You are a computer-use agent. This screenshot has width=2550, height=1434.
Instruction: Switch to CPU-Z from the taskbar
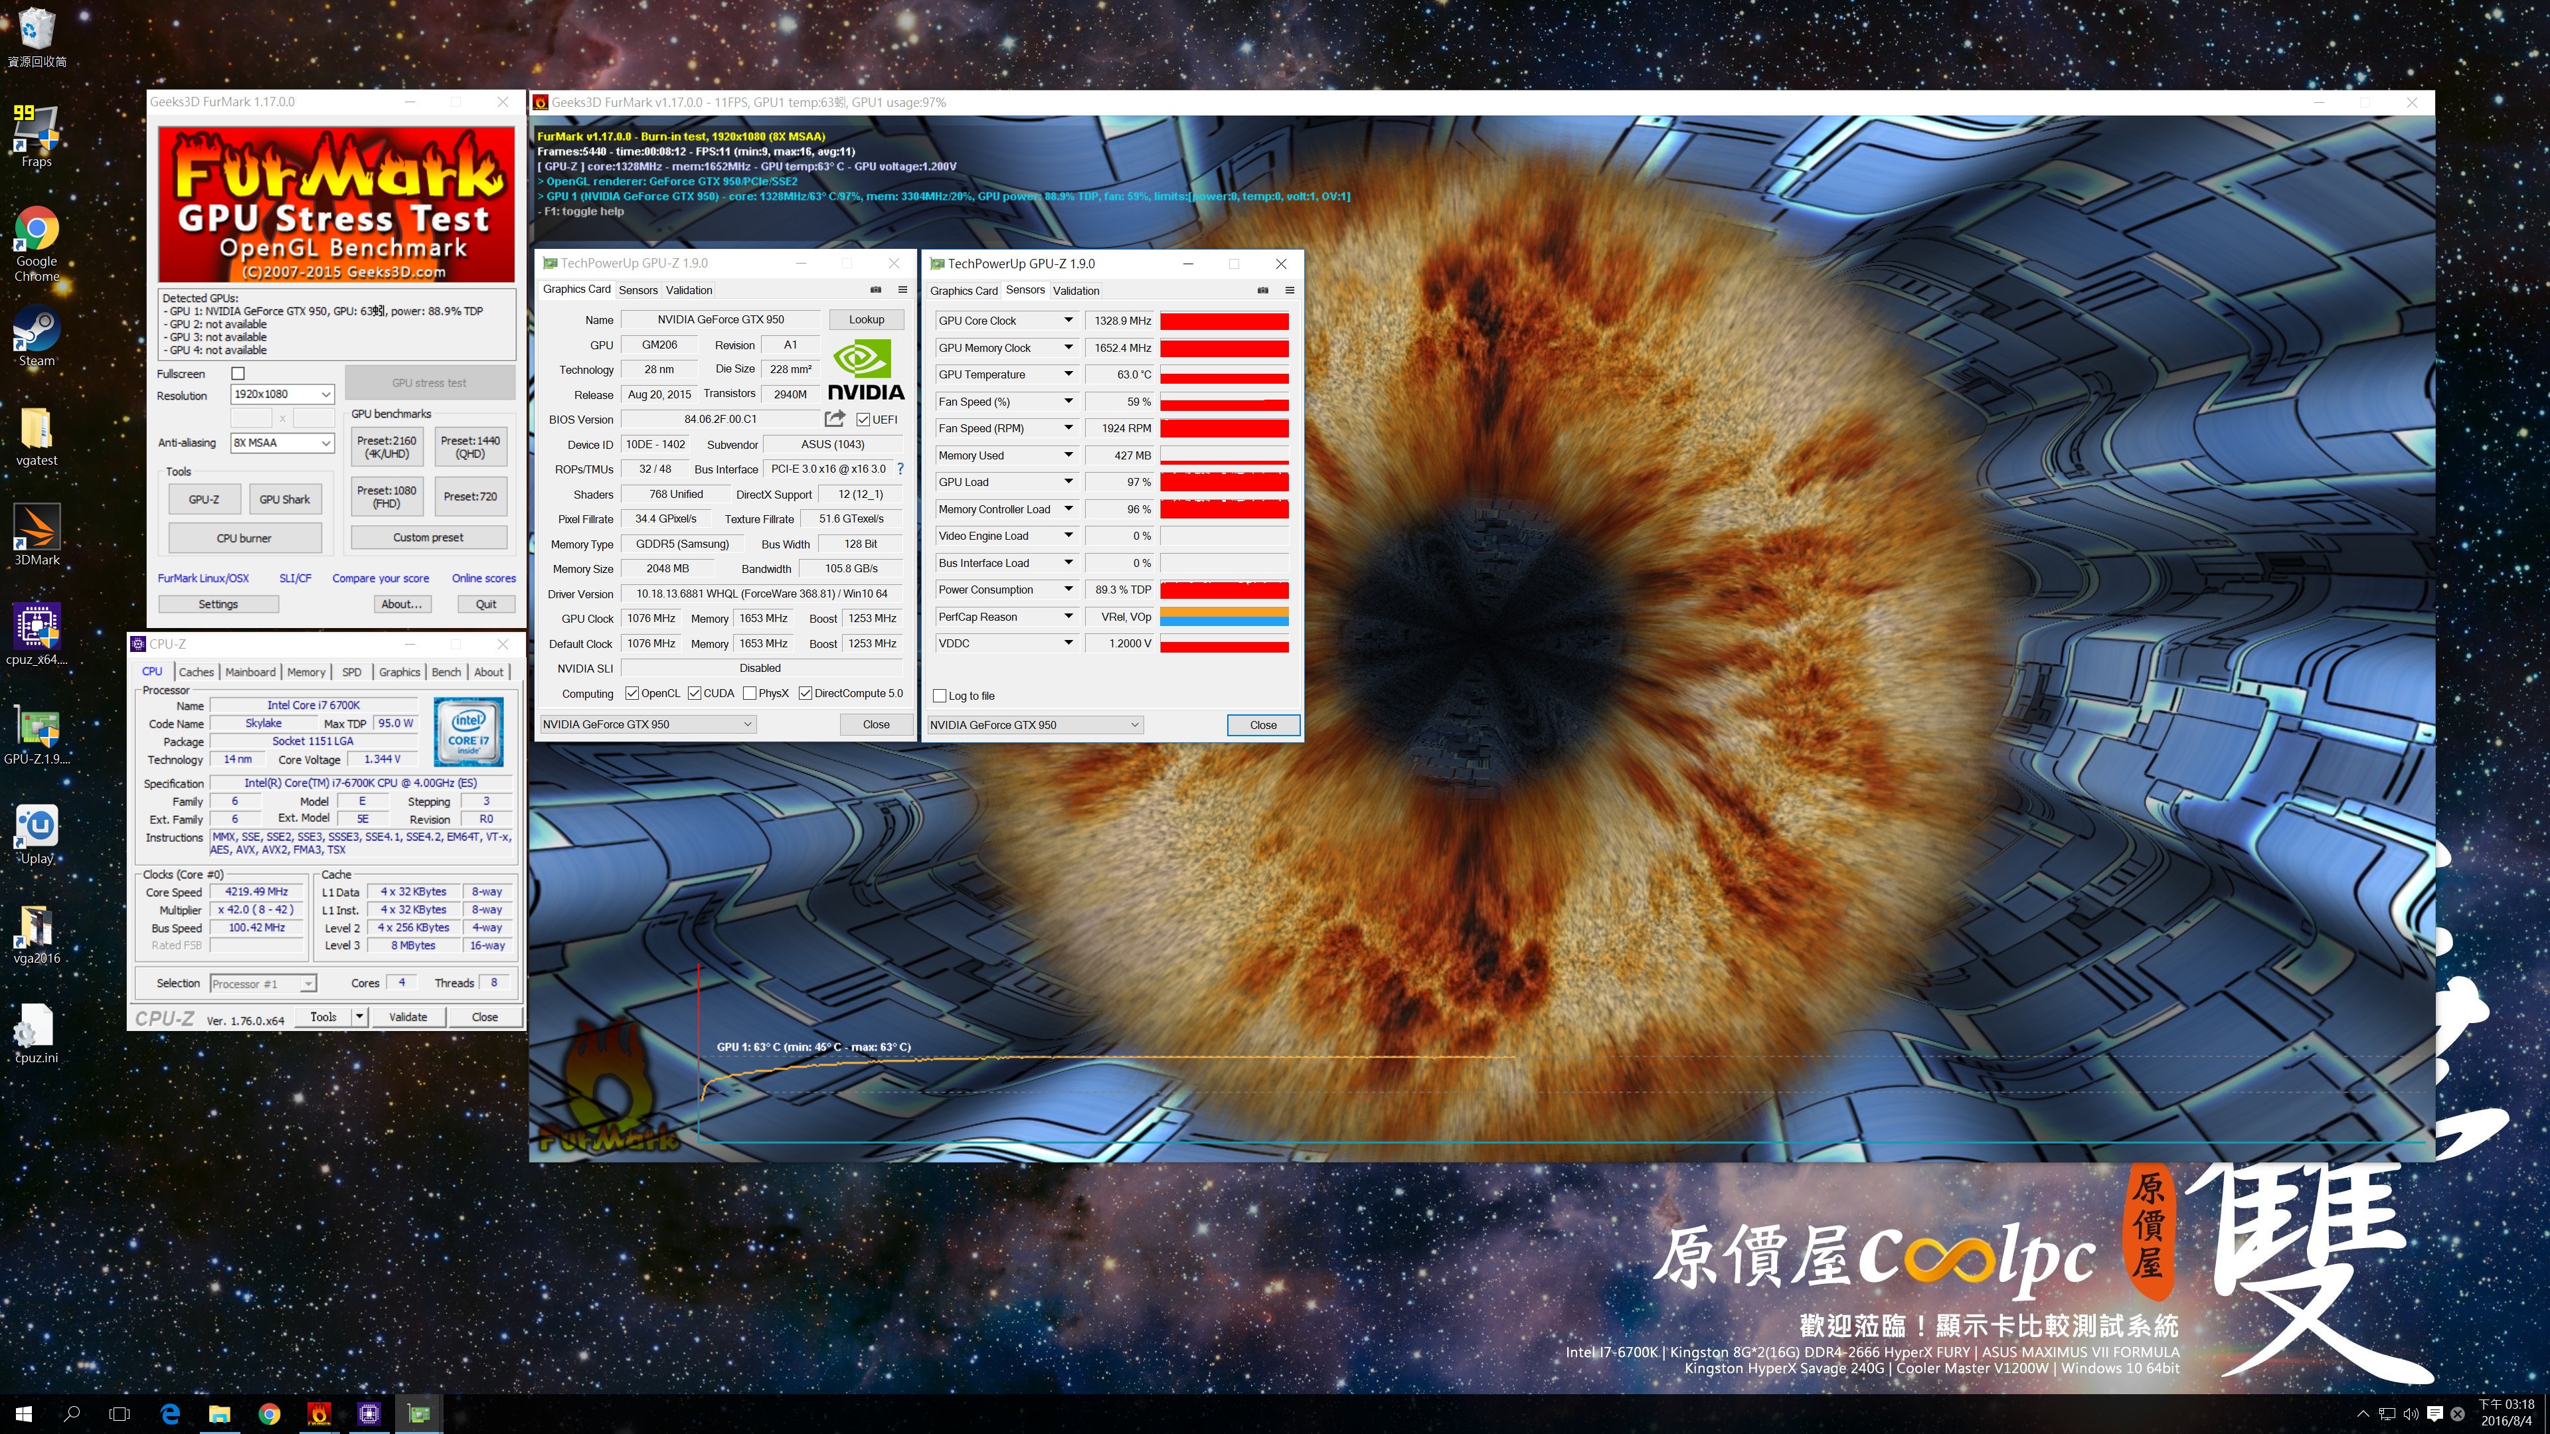[x=369, y=1414]
